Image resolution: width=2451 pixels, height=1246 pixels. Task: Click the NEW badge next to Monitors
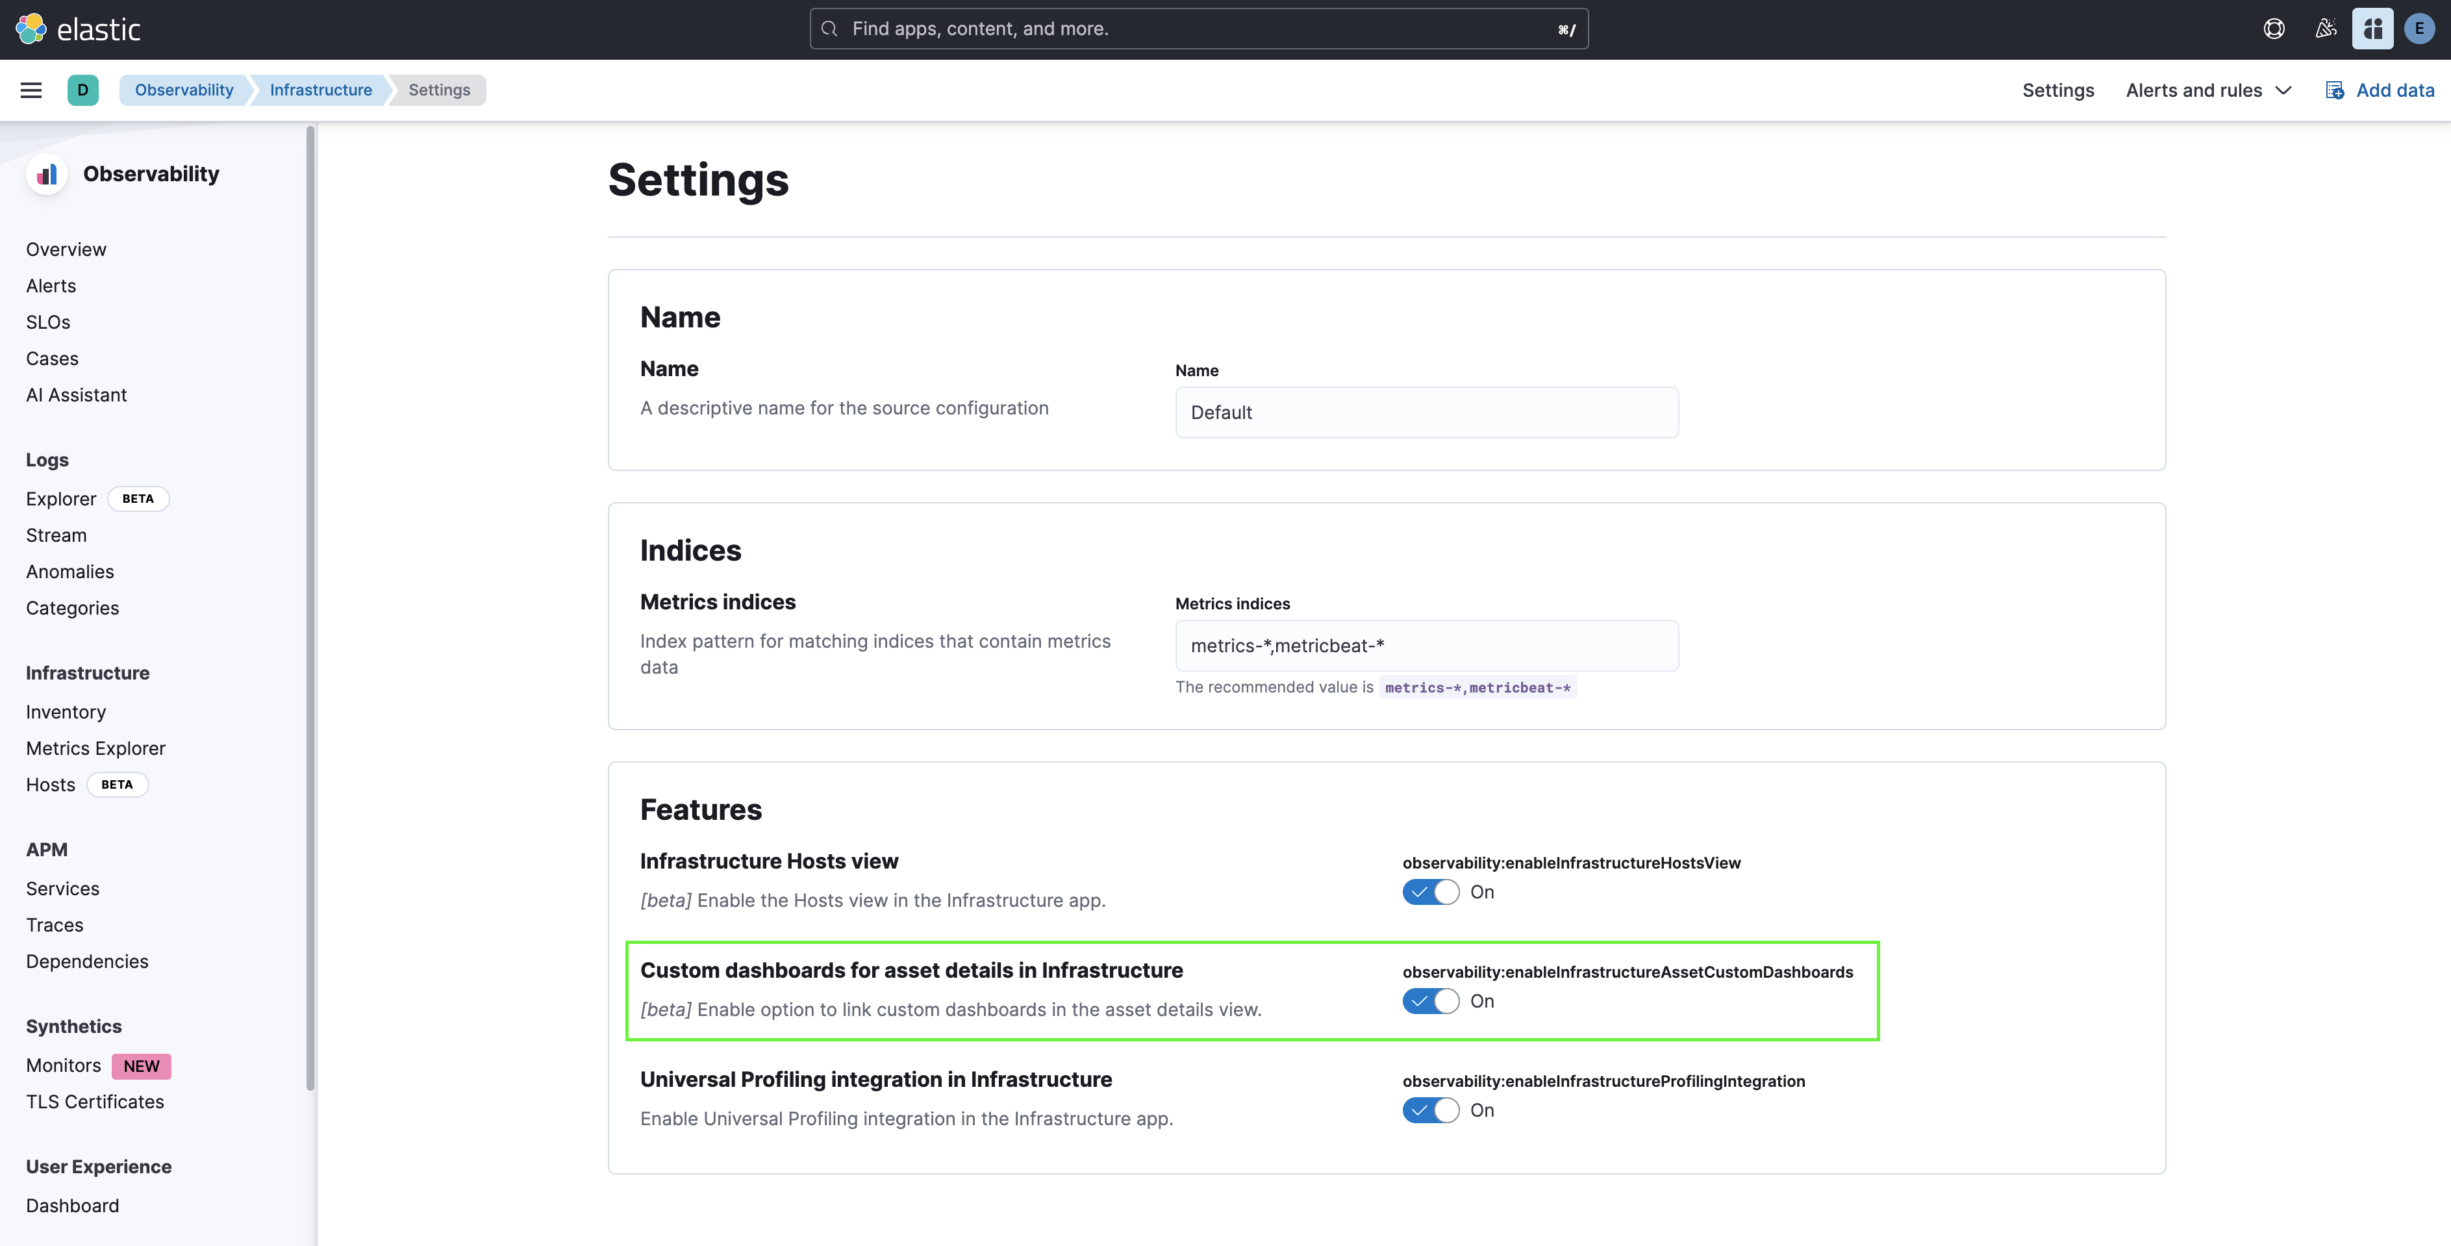point(141,1066)
